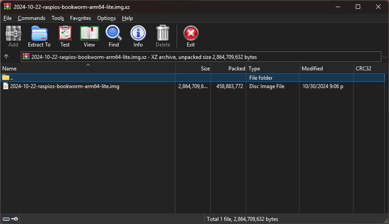This screenshot has height=224, width=389.
Task: Minimize the WinRAR window
Action: (338, 7)
